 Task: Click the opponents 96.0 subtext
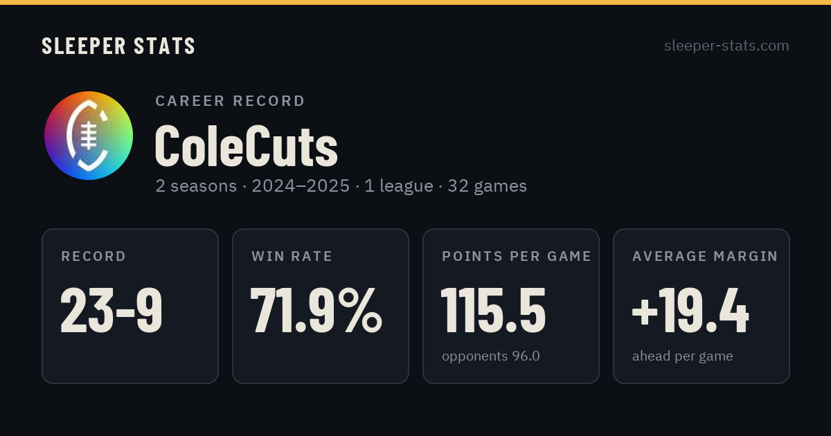491,356
